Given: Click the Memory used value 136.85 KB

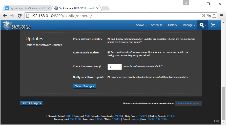Looking at the screenshot, I should (x=75, y=119).
